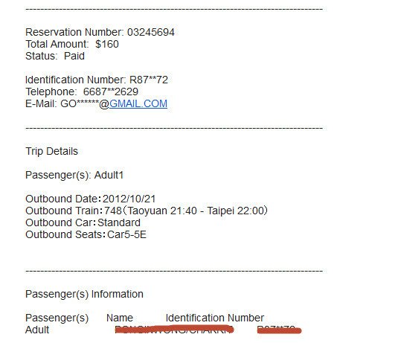Viewport: 398px width, 343px height.
Task: Click the Identification Number R87**72 text
Action: click(97, 80)
